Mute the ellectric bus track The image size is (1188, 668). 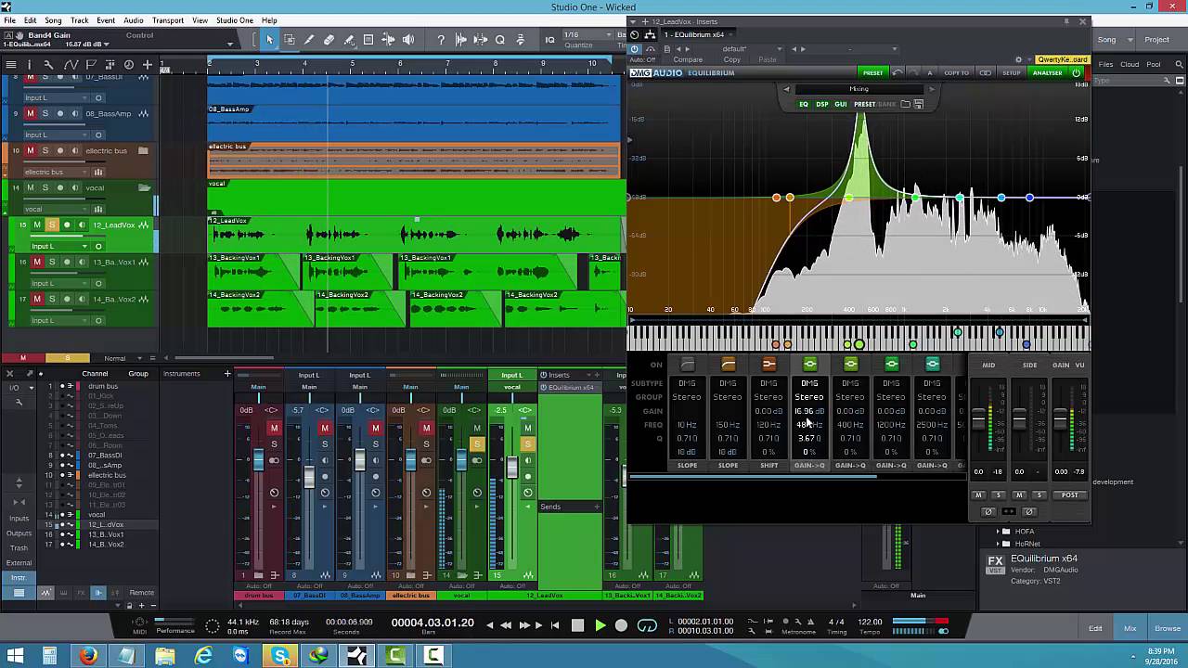[x=30, y=150]
